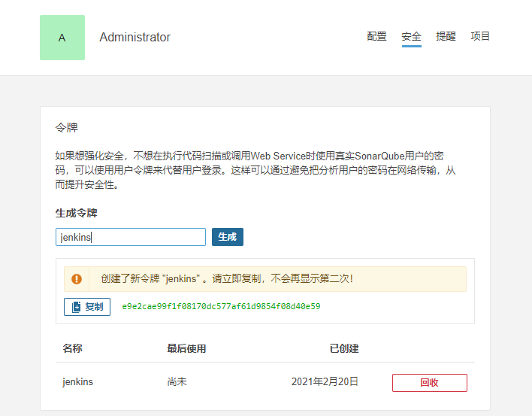532x416 pixels.
Task: Click the 名称 column header
Action: [x=72, y=348]
